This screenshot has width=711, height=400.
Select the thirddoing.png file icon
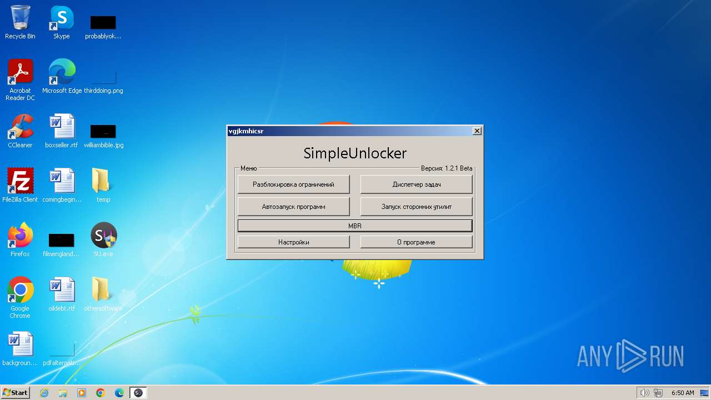point(103,81)
